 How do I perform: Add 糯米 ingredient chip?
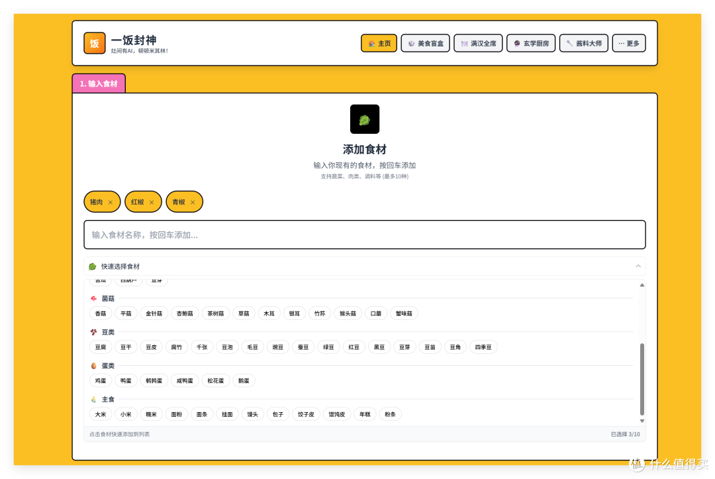[151, 414]
